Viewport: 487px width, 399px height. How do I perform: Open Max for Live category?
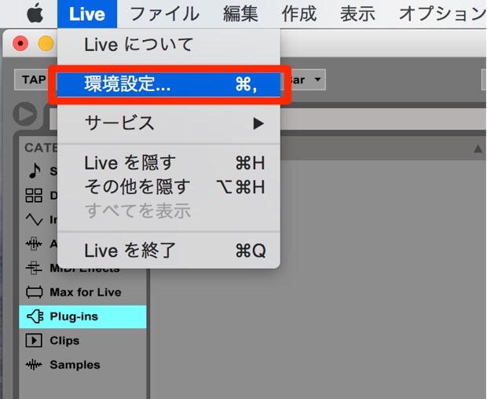(x=86, y=292)
